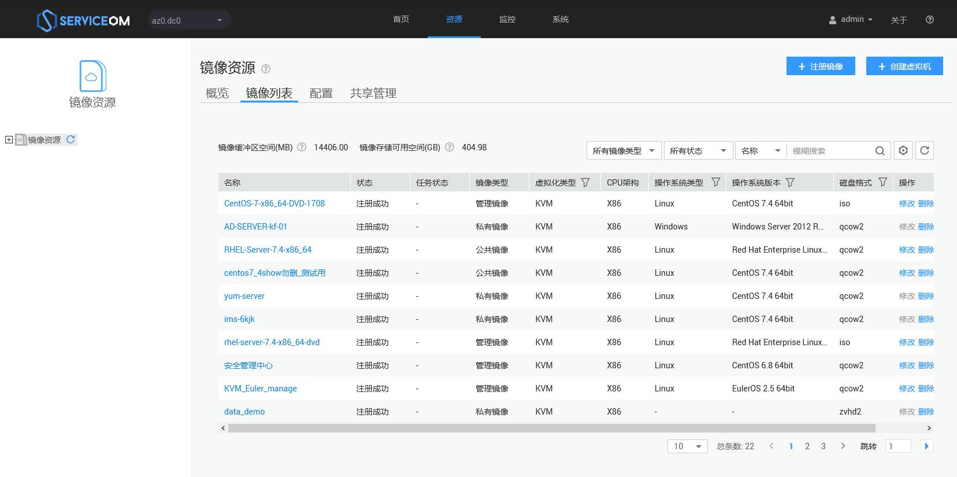The image size is (957, 477).
Task: Click help icon beside 镜像存储可用空间(GB)
Action: 450,147
